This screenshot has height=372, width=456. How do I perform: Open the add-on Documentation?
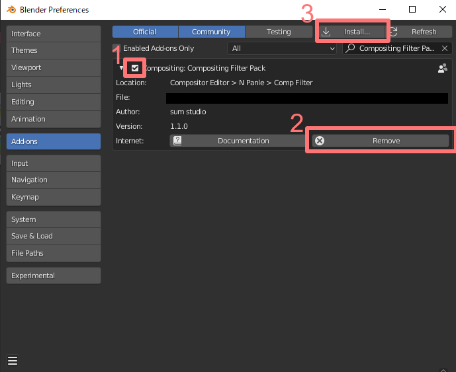[238, 141]
